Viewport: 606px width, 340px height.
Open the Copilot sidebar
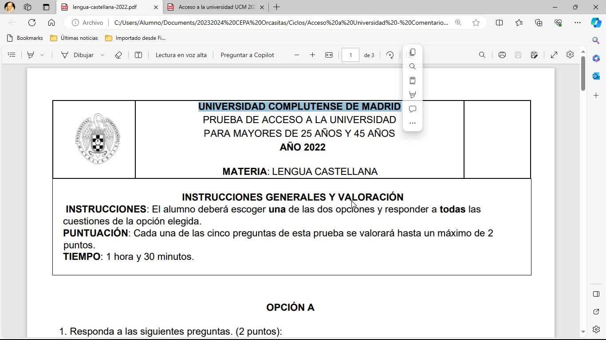[x=596, y=23]
